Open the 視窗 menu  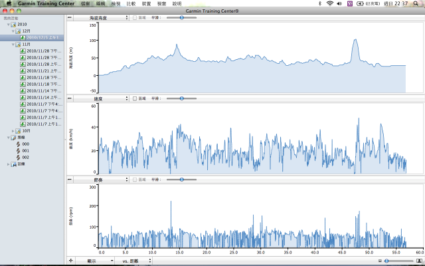coord(161,3)
